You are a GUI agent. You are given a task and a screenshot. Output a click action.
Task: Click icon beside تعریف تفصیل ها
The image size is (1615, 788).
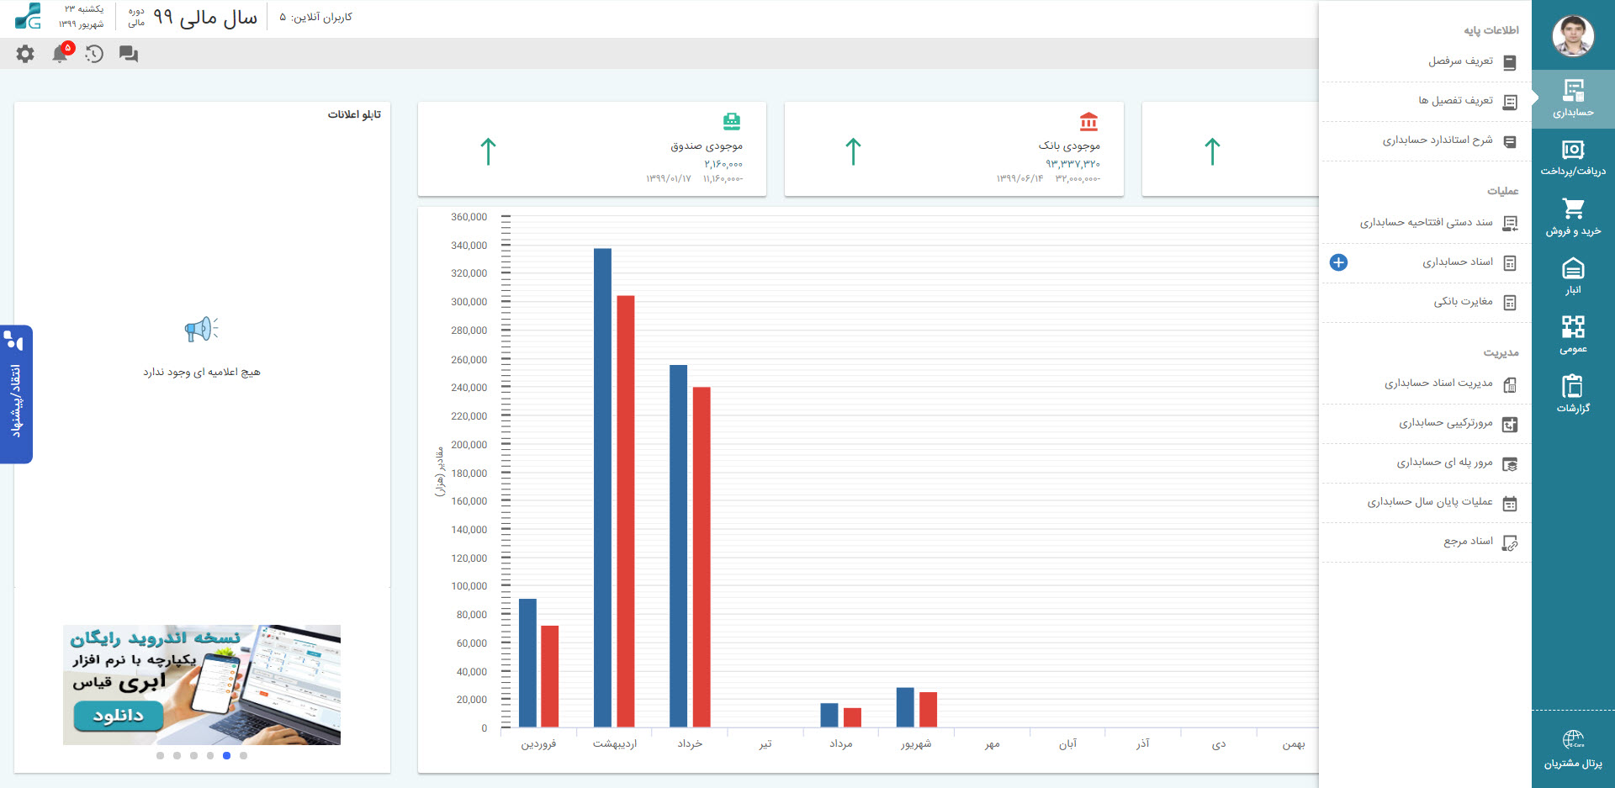(1510, 102)
